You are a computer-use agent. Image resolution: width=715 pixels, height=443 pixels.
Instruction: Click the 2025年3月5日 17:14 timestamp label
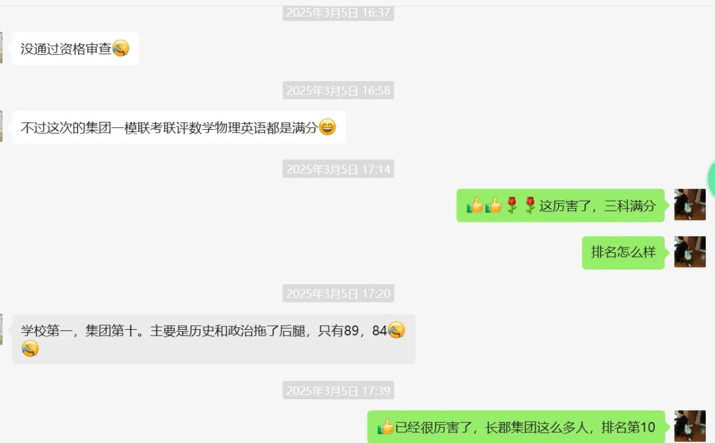[x=338, y=170]
